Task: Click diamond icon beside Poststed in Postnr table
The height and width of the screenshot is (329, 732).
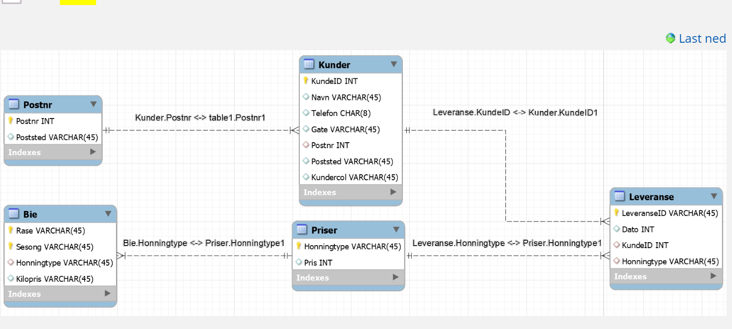Action: [11, 137]
